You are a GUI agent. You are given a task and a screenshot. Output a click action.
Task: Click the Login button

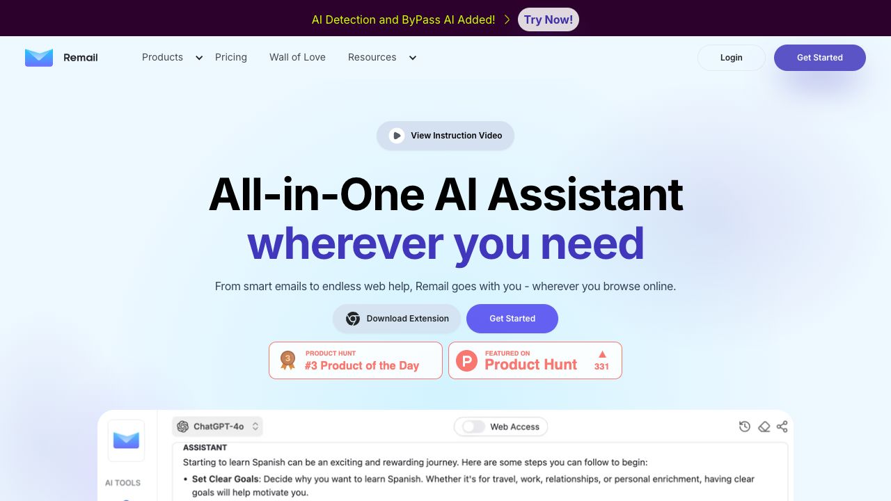[732, 58]
